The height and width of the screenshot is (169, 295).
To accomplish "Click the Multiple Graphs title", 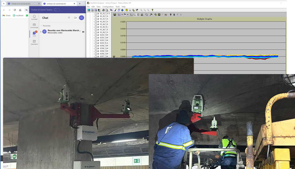I will pos(205,19).
